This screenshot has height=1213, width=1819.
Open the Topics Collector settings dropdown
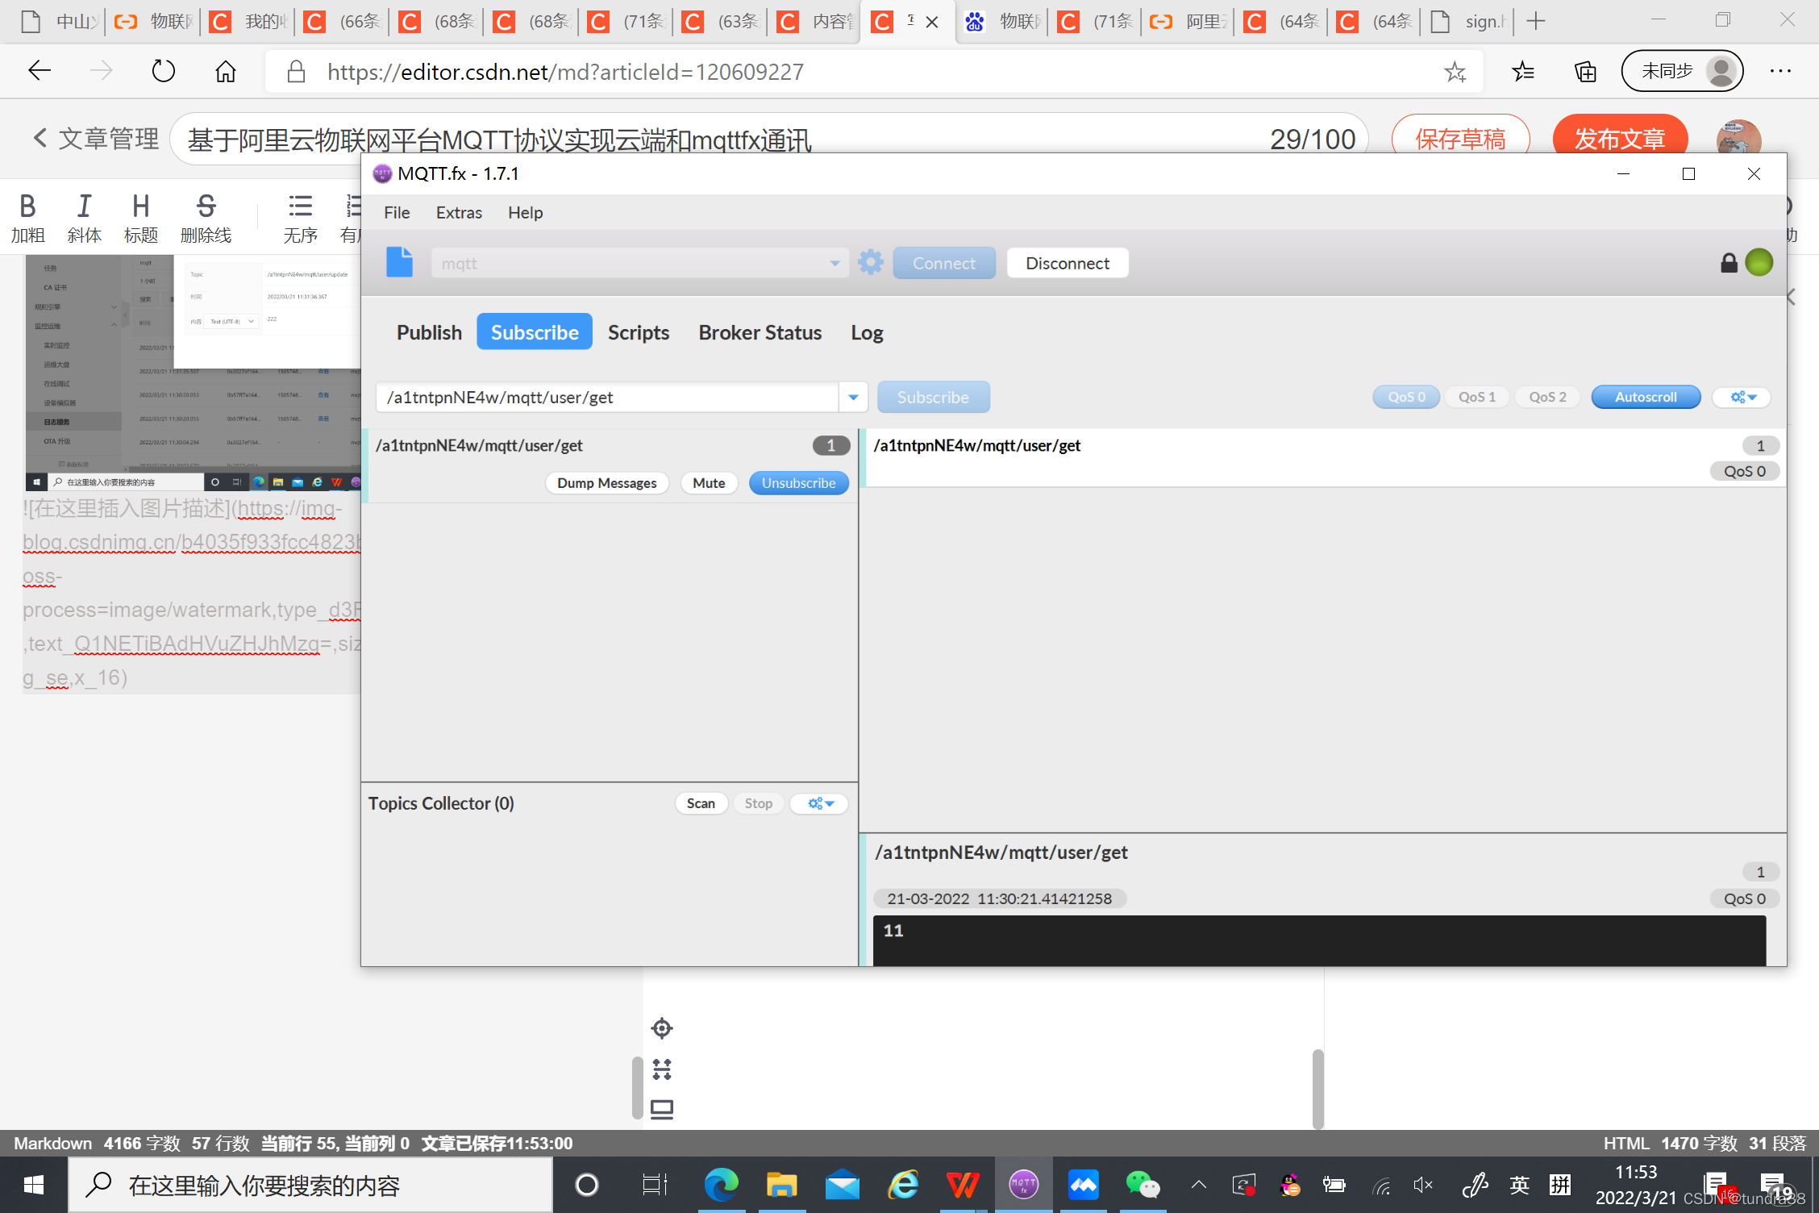point(820,803)
